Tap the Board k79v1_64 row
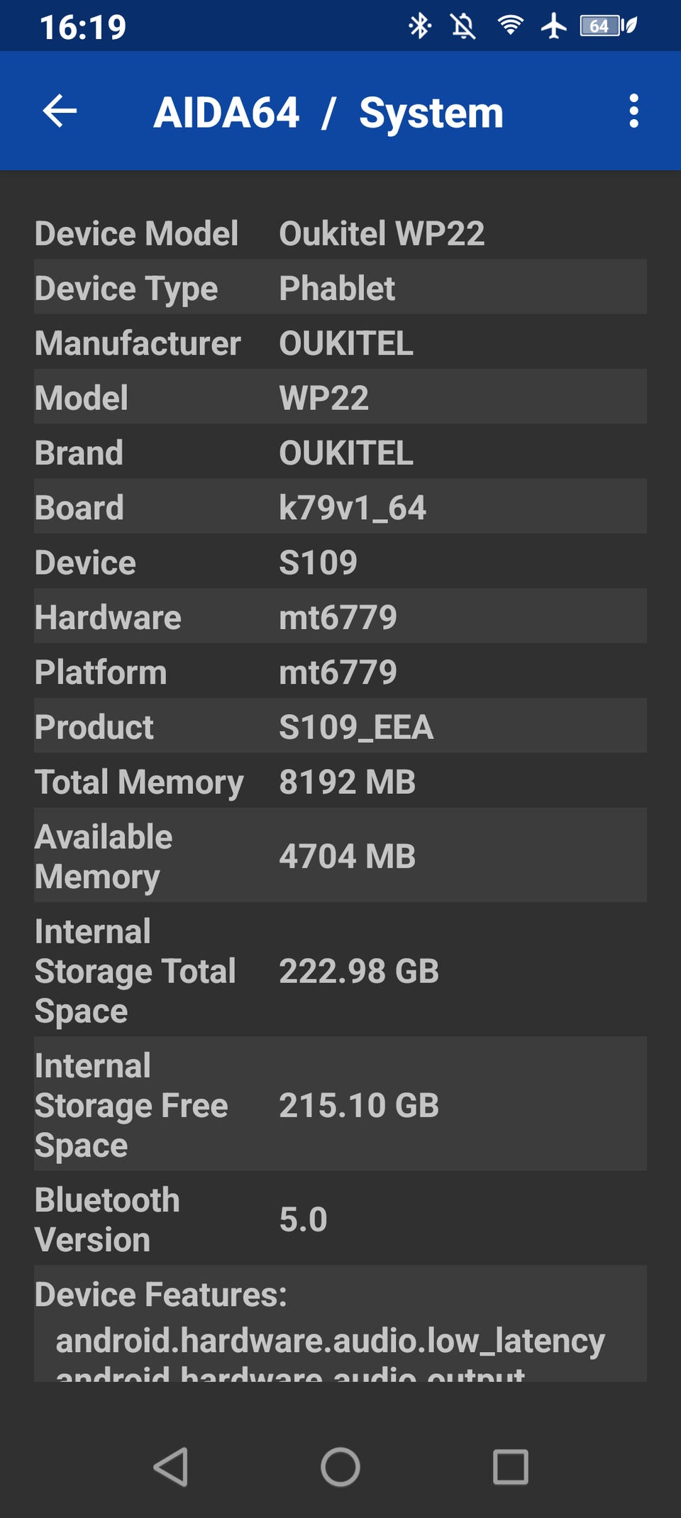 [340, 507]
